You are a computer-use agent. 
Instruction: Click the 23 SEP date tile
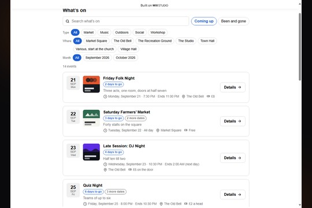click(73, 151)
